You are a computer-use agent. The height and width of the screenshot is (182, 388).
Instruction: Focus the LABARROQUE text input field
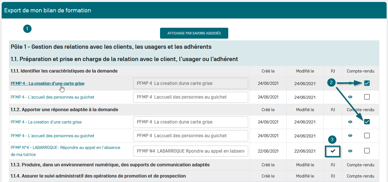190,151
